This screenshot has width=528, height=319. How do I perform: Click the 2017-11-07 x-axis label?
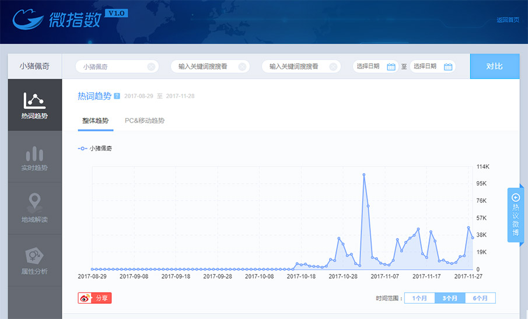(x=384, y=276)
